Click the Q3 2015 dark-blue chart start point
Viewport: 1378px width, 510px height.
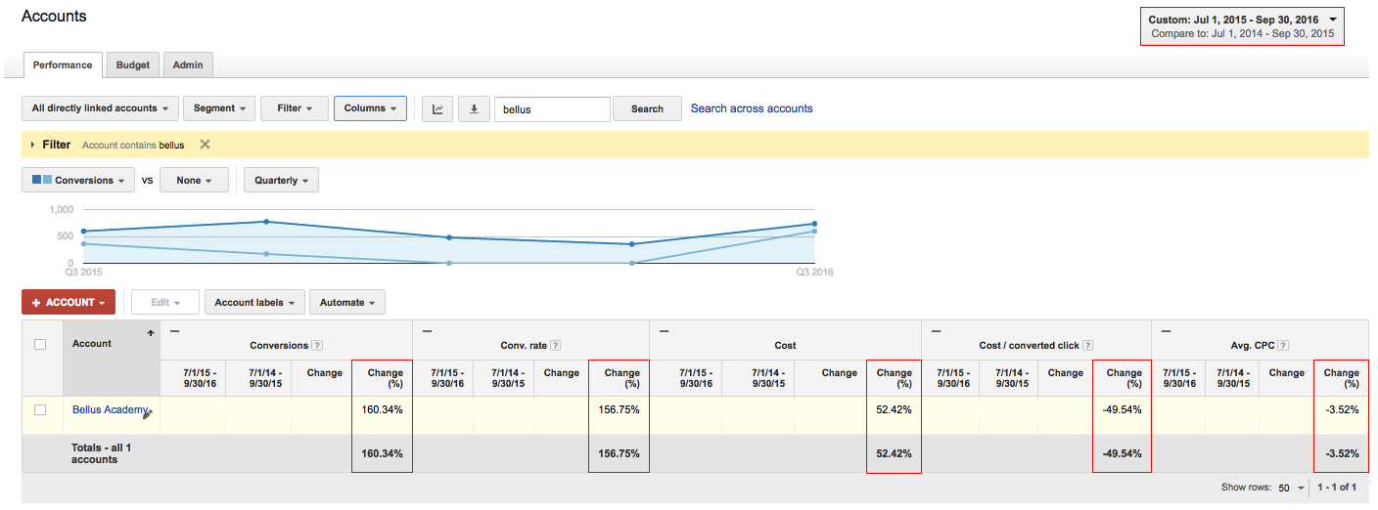[x=84, y=232]
